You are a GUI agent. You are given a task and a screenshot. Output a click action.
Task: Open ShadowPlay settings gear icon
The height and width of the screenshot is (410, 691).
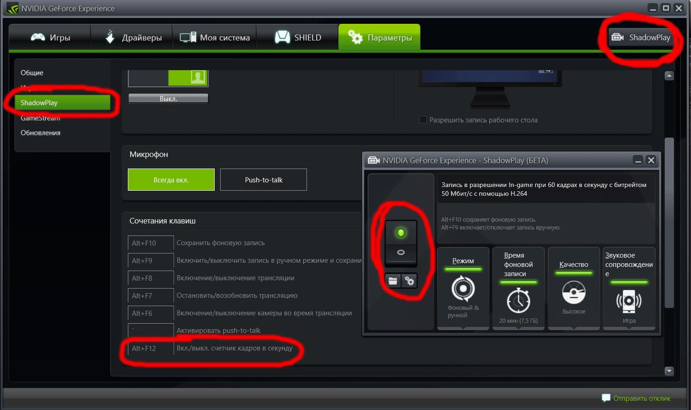(x=409, y=281)
